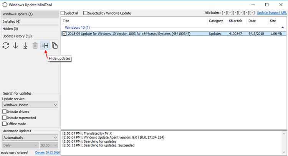Click the app logo in title bar
This screenshot has width=288, height=156.
click(5, 5)
